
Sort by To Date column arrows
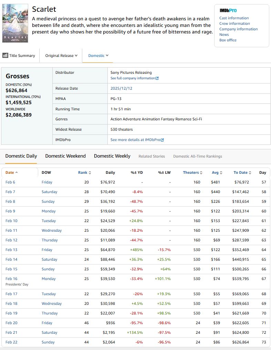coord(250,173)
